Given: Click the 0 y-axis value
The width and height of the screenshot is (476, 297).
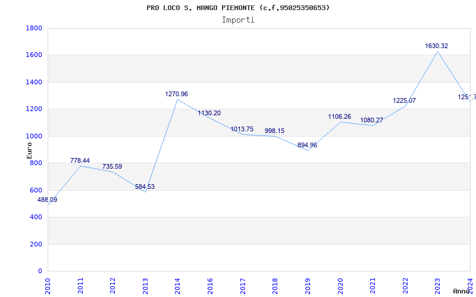Looking at the screenshot, I should pos(40,271).
